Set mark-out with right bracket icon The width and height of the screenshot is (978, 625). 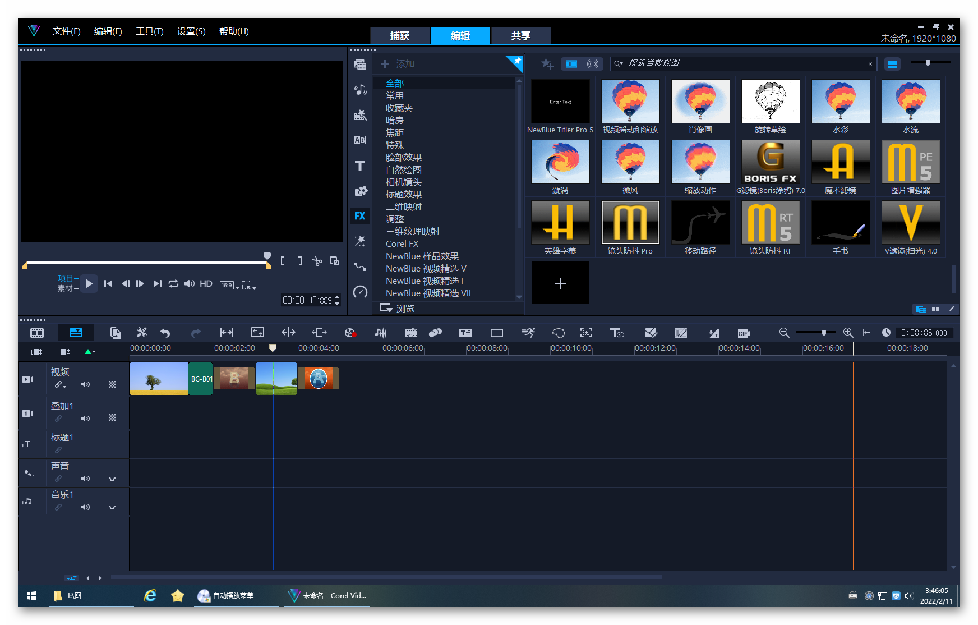(x=300, y=261)
